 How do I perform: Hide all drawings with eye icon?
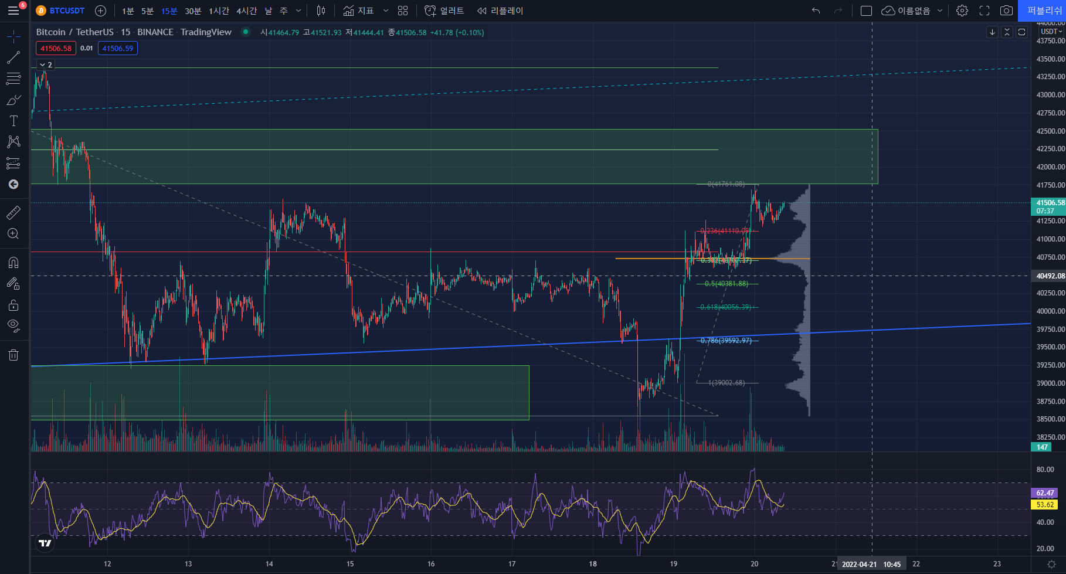[x=13, y=326]
